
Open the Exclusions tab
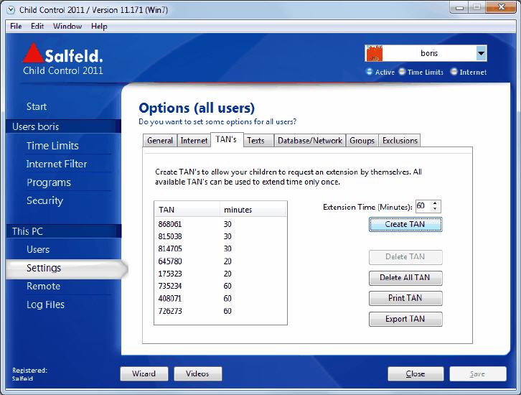[400, 141]
